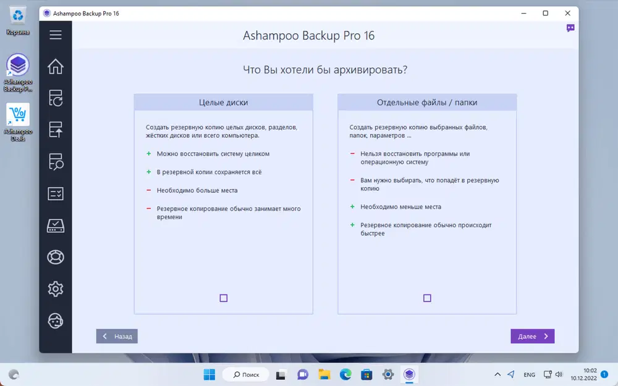Click the widgets icon at taskbar left

tap(14, 375)
